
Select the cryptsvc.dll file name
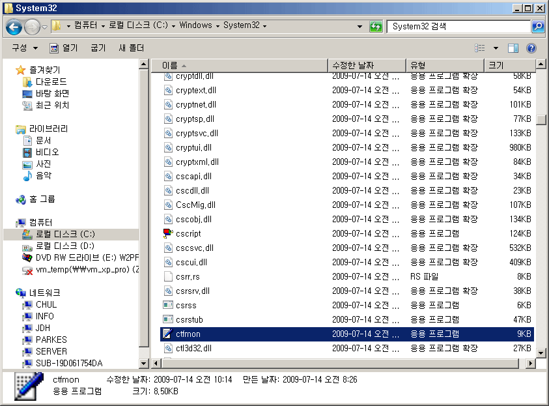tap(197, 133)
